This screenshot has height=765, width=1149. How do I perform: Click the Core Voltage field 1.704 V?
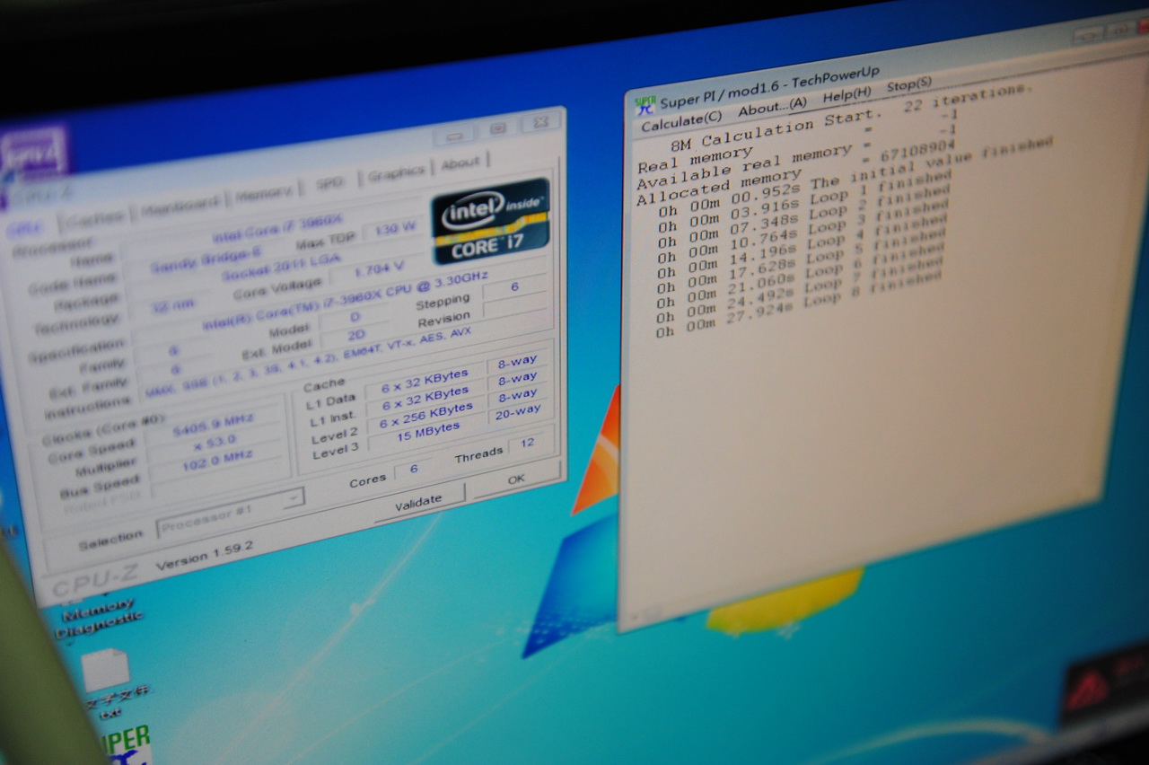tap(378, 269)
